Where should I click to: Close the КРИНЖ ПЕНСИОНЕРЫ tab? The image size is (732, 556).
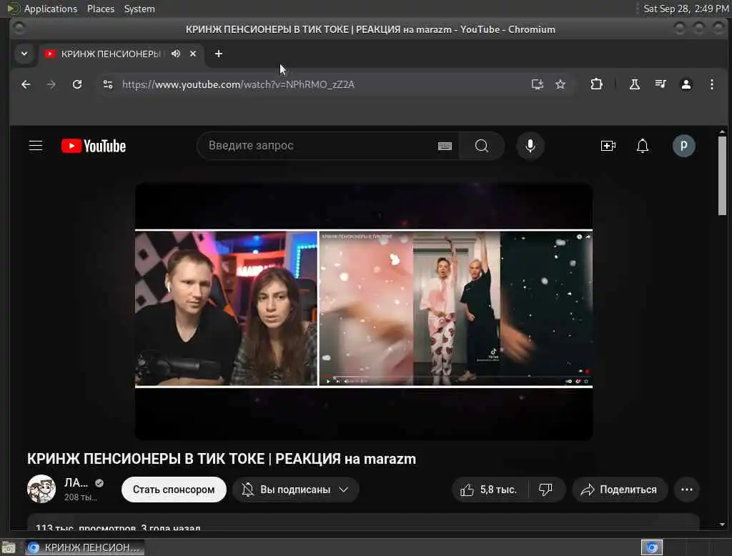[x=193, y=54]
